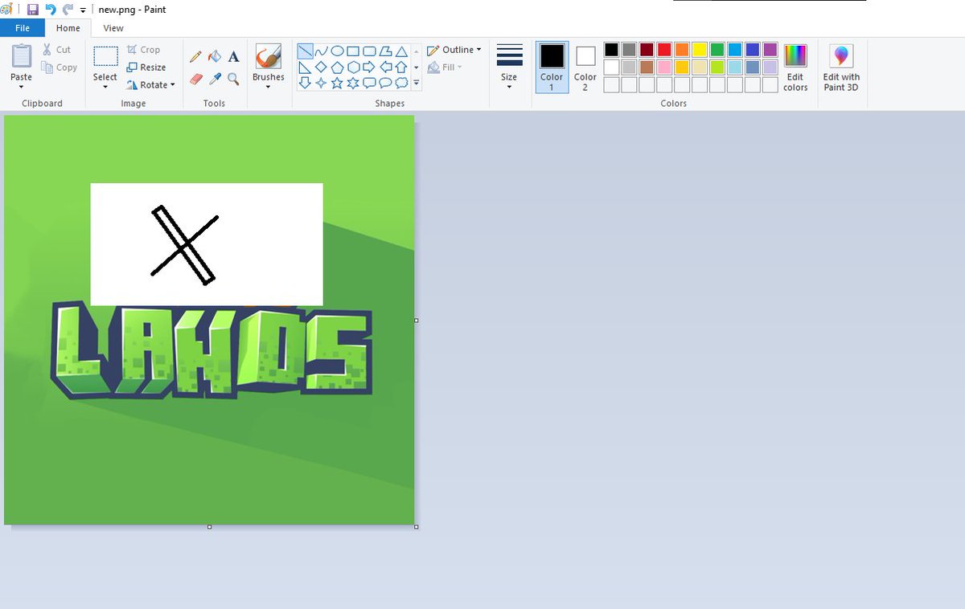Select the Pencil tool

pyautogui.click(x=195, y=57)
